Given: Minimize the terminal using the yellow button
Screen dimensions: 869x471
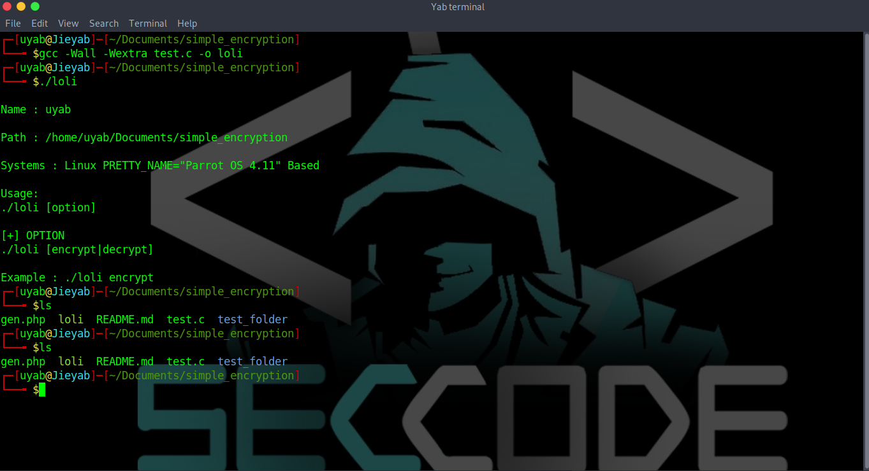Looking at the screenshot, I should pyautogui.click(x=21, y=7).
